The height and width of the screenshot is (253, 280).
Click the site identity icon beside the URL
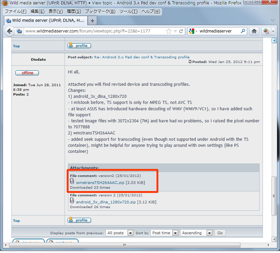pyautogui.click(x=19, y=31)
